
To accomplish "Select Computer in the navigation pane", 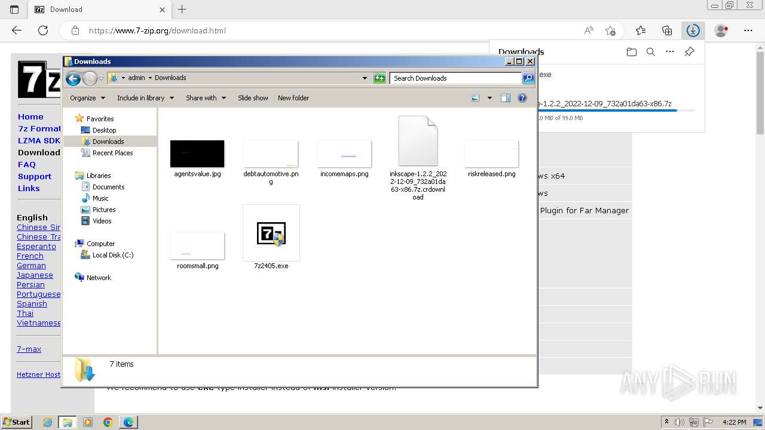I will (100, 244).
